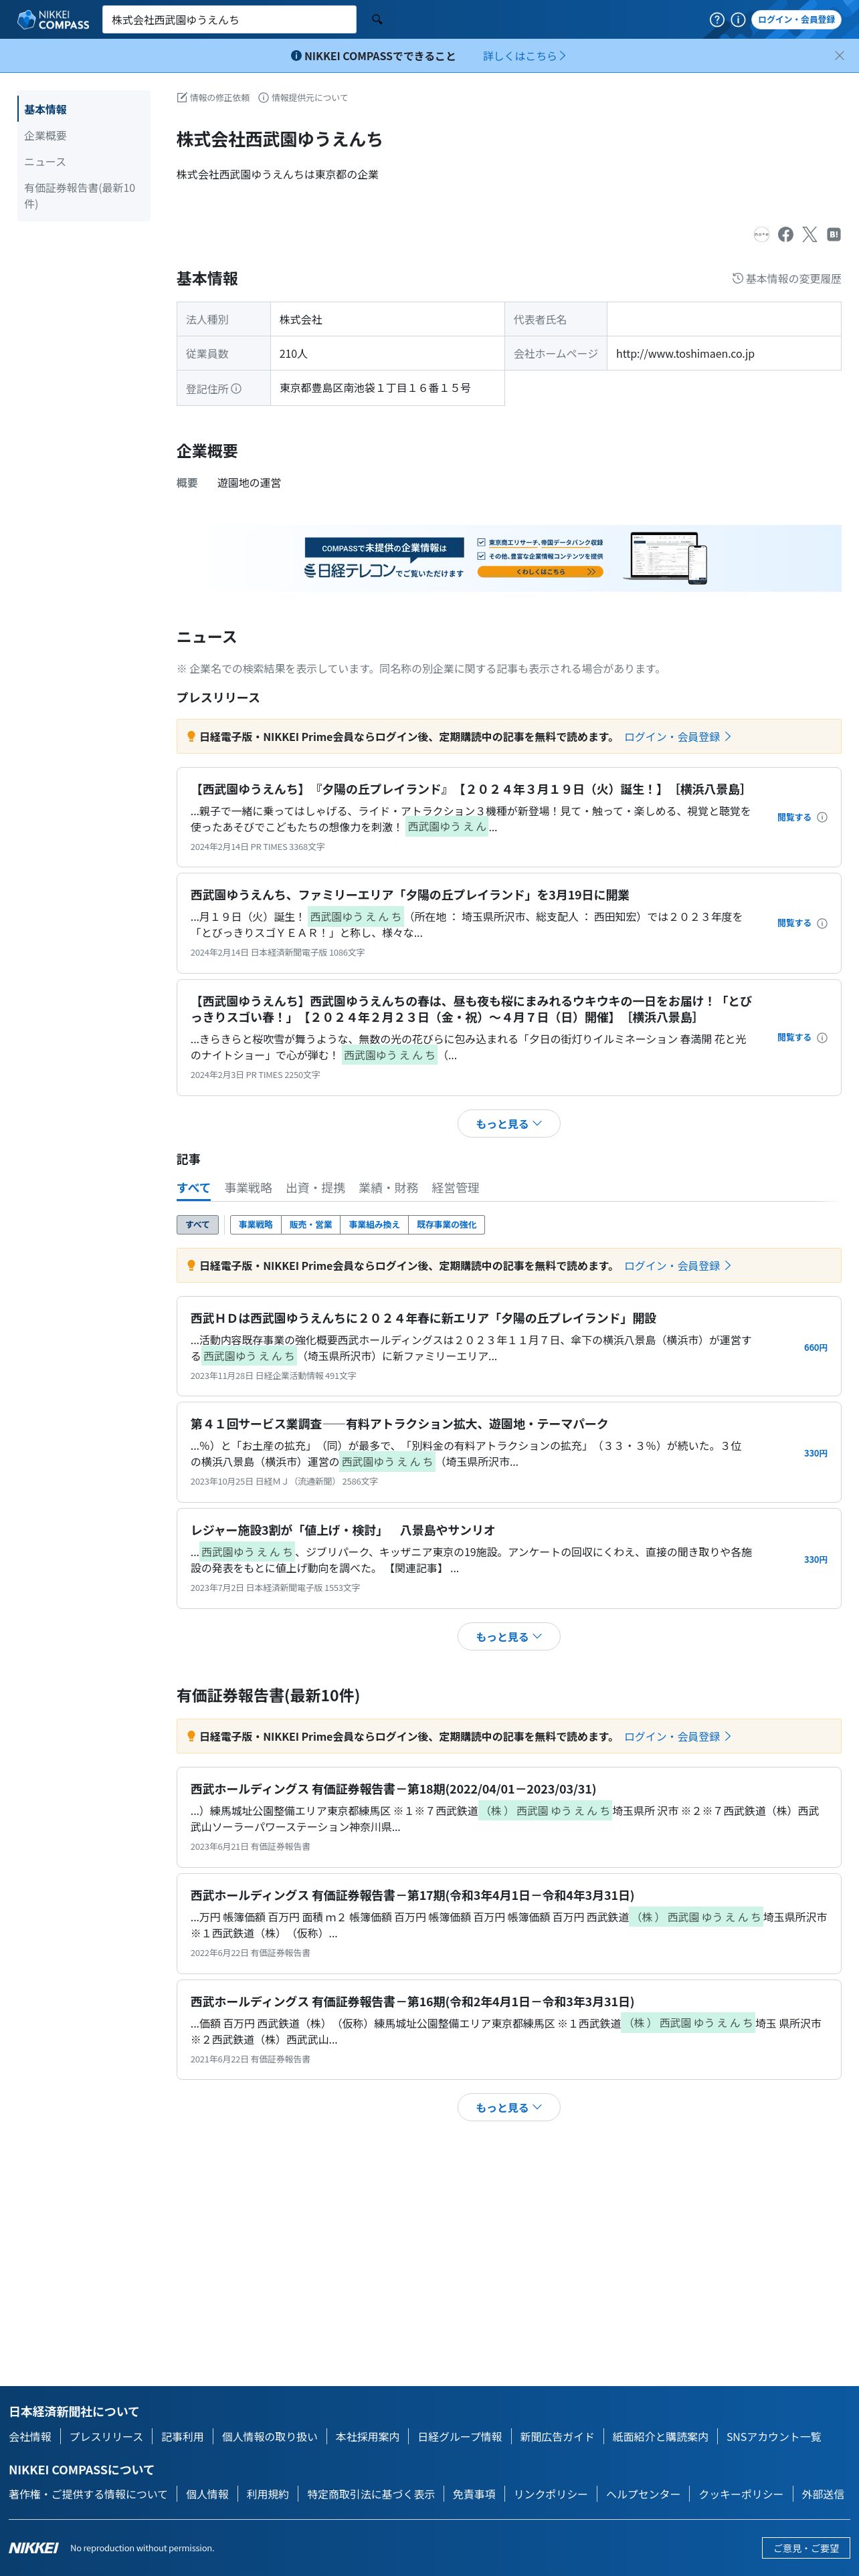Expand more press releases with もっと見る
The width and height of the screenshot is (859, 2576).
[509, 1124]
